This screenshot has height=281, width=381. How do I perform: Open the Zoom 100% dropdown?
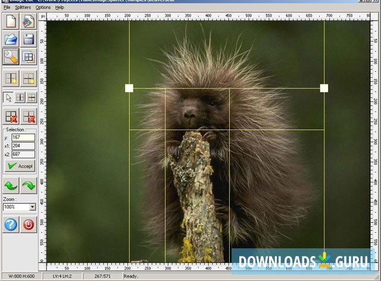(32, 207)
